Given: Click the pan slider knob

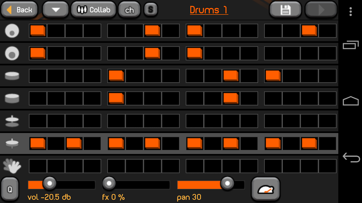Looking at the screenshot, I should pos(227,183).
